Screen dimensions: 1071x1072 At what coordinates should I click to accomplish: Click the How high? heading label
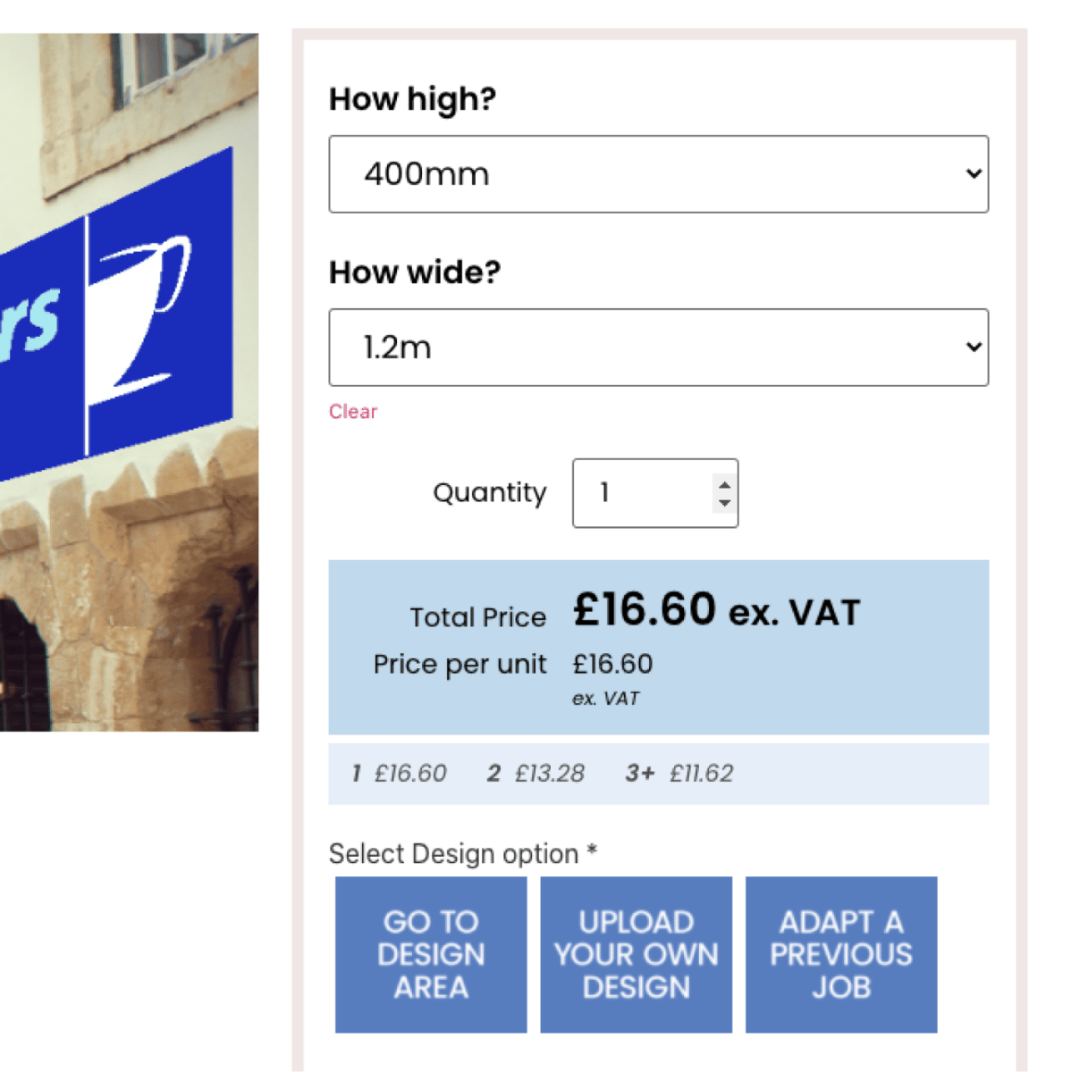(412, 99)
